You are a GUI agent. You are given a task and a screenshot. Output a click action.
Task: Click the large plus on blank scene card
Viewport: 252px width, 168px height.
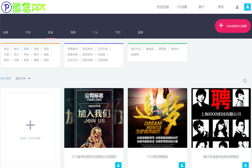30,125
